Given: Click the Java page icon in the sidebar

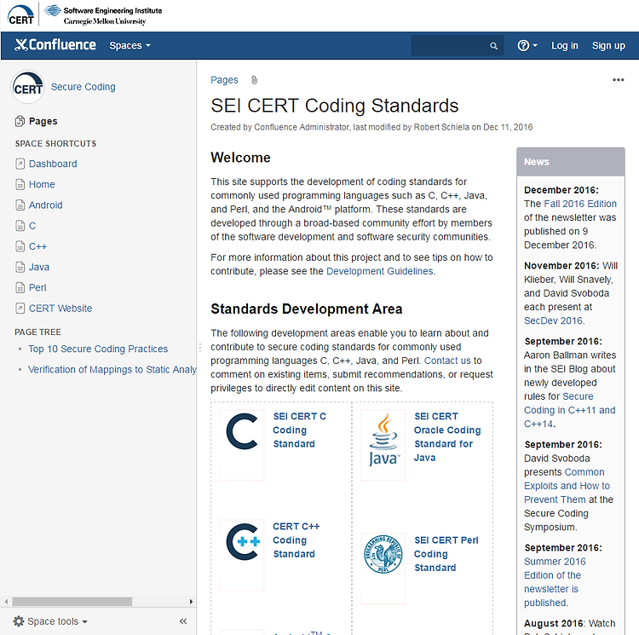Looking at the screenshot, I should 20,267.
